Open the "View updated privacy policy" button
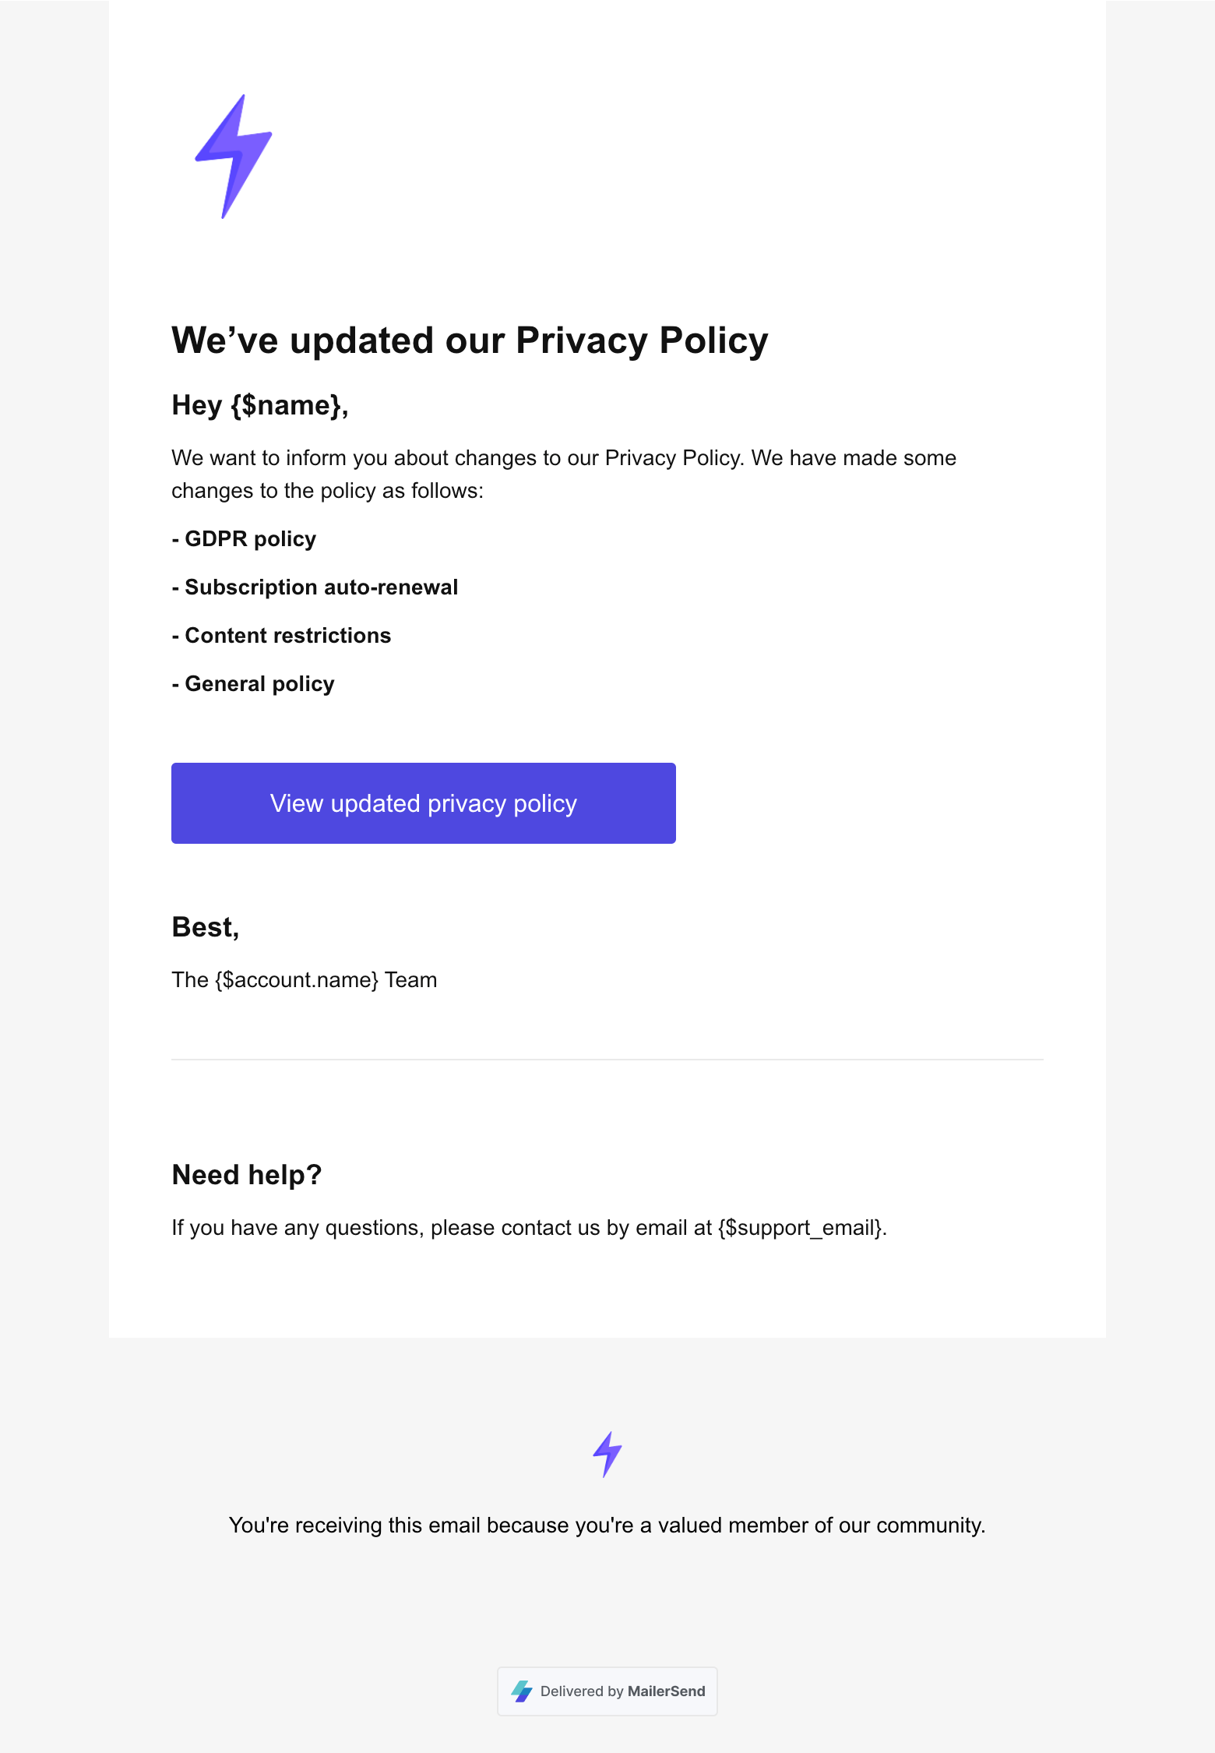 pos(424,803)
